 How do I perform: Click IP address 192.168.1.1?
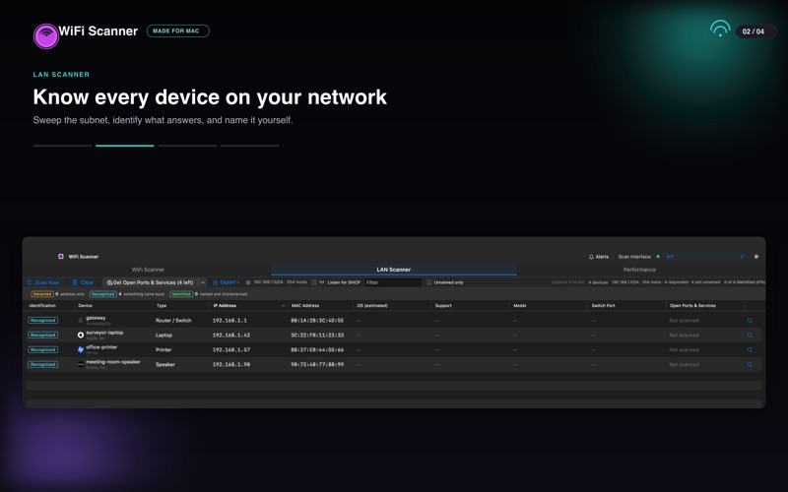(230, 321)
